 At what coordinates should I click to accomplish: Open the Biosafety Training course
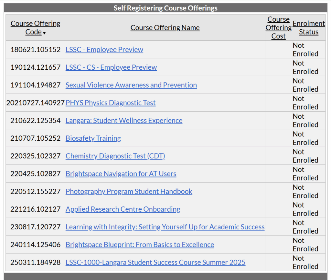93,138
